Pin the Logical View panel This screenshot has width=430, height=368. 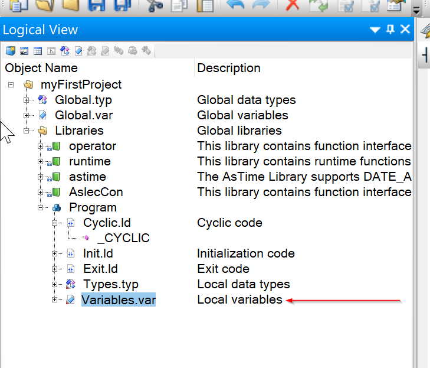click(x=390, y=29)
